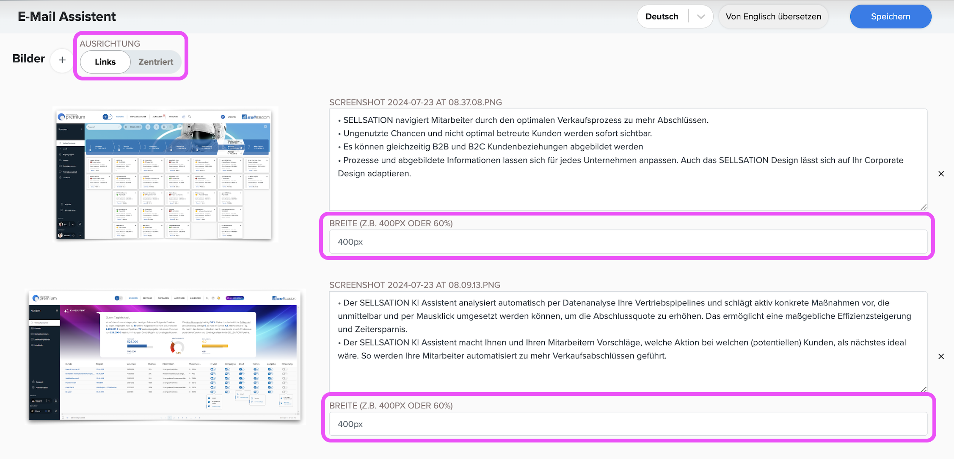Click the E-Mail Assistent page title
This screenshot has width=954, height=459.
point(66,17)
